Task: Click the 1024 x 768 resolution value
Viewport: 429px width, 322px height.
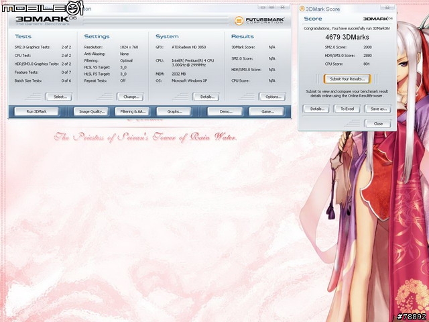Action: click(x=129, y=47)
